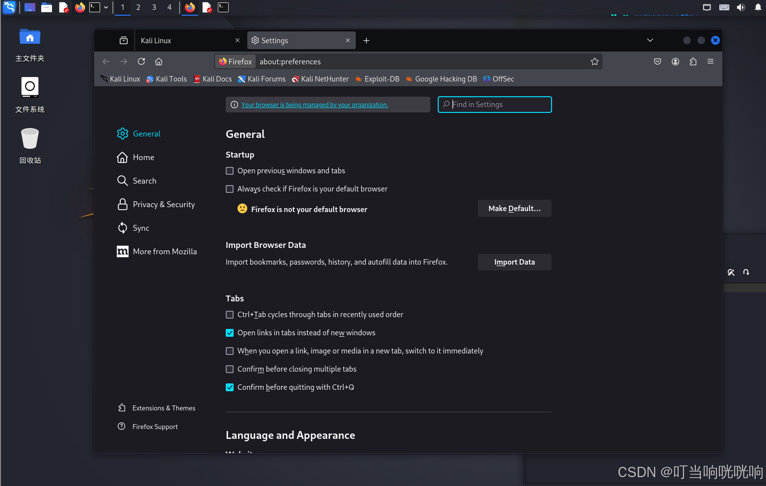Focus the Find in Settings search field

pyautogui.click(x=495, y=105)
